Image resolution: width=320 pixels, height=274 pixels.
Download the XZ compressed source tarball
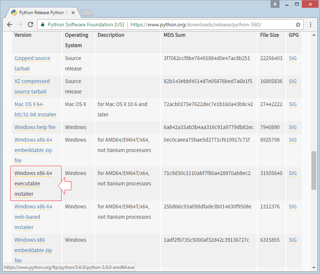[x=32, y=86]
